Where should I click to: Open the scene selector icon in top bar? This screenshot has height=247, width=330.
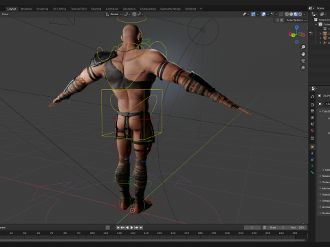pos(311,8)
